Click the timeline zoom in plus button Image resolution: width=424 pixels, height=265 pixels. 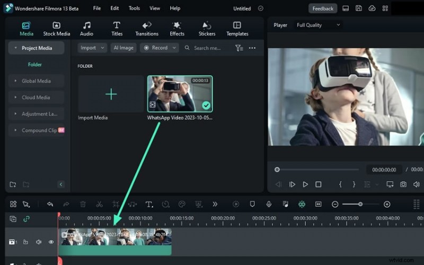[x=387, y=205]
